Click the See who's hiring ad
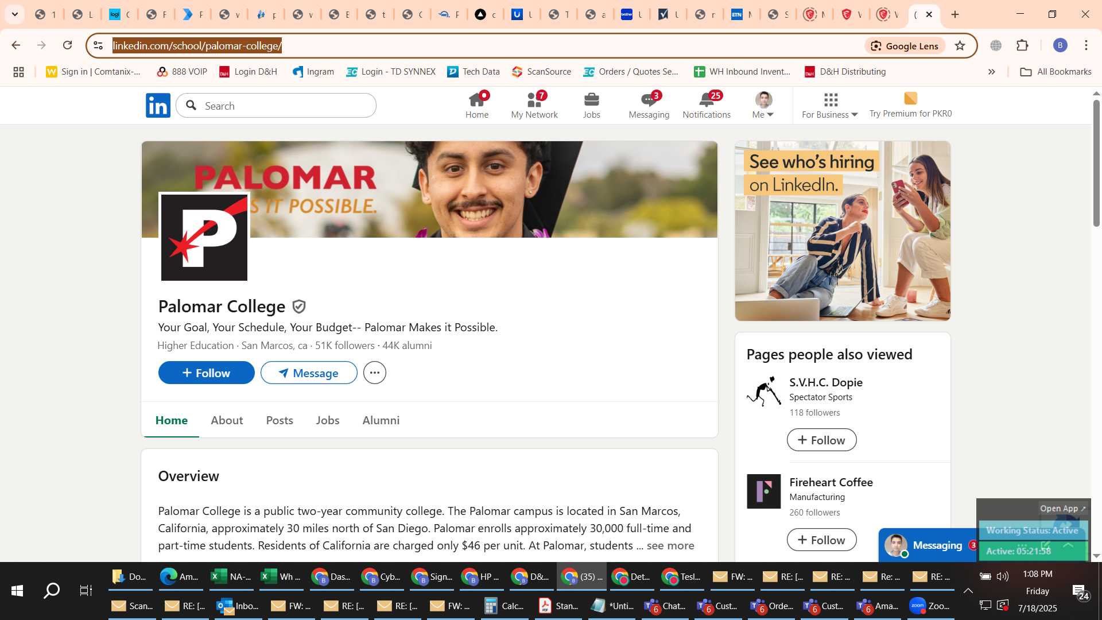Image resolution: width=1102 pixels, height=620 pixels. point(843,231)
